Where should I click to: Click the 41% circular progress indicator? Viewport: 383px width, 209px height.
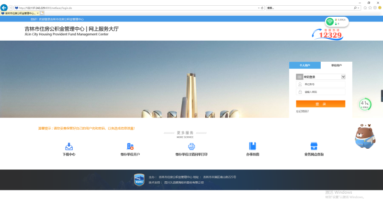[365, 104]
